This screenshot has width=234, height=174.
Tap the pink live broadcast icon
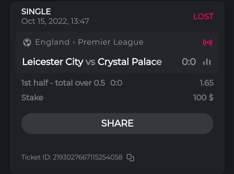pyautogui.click(x=207, y=43)
